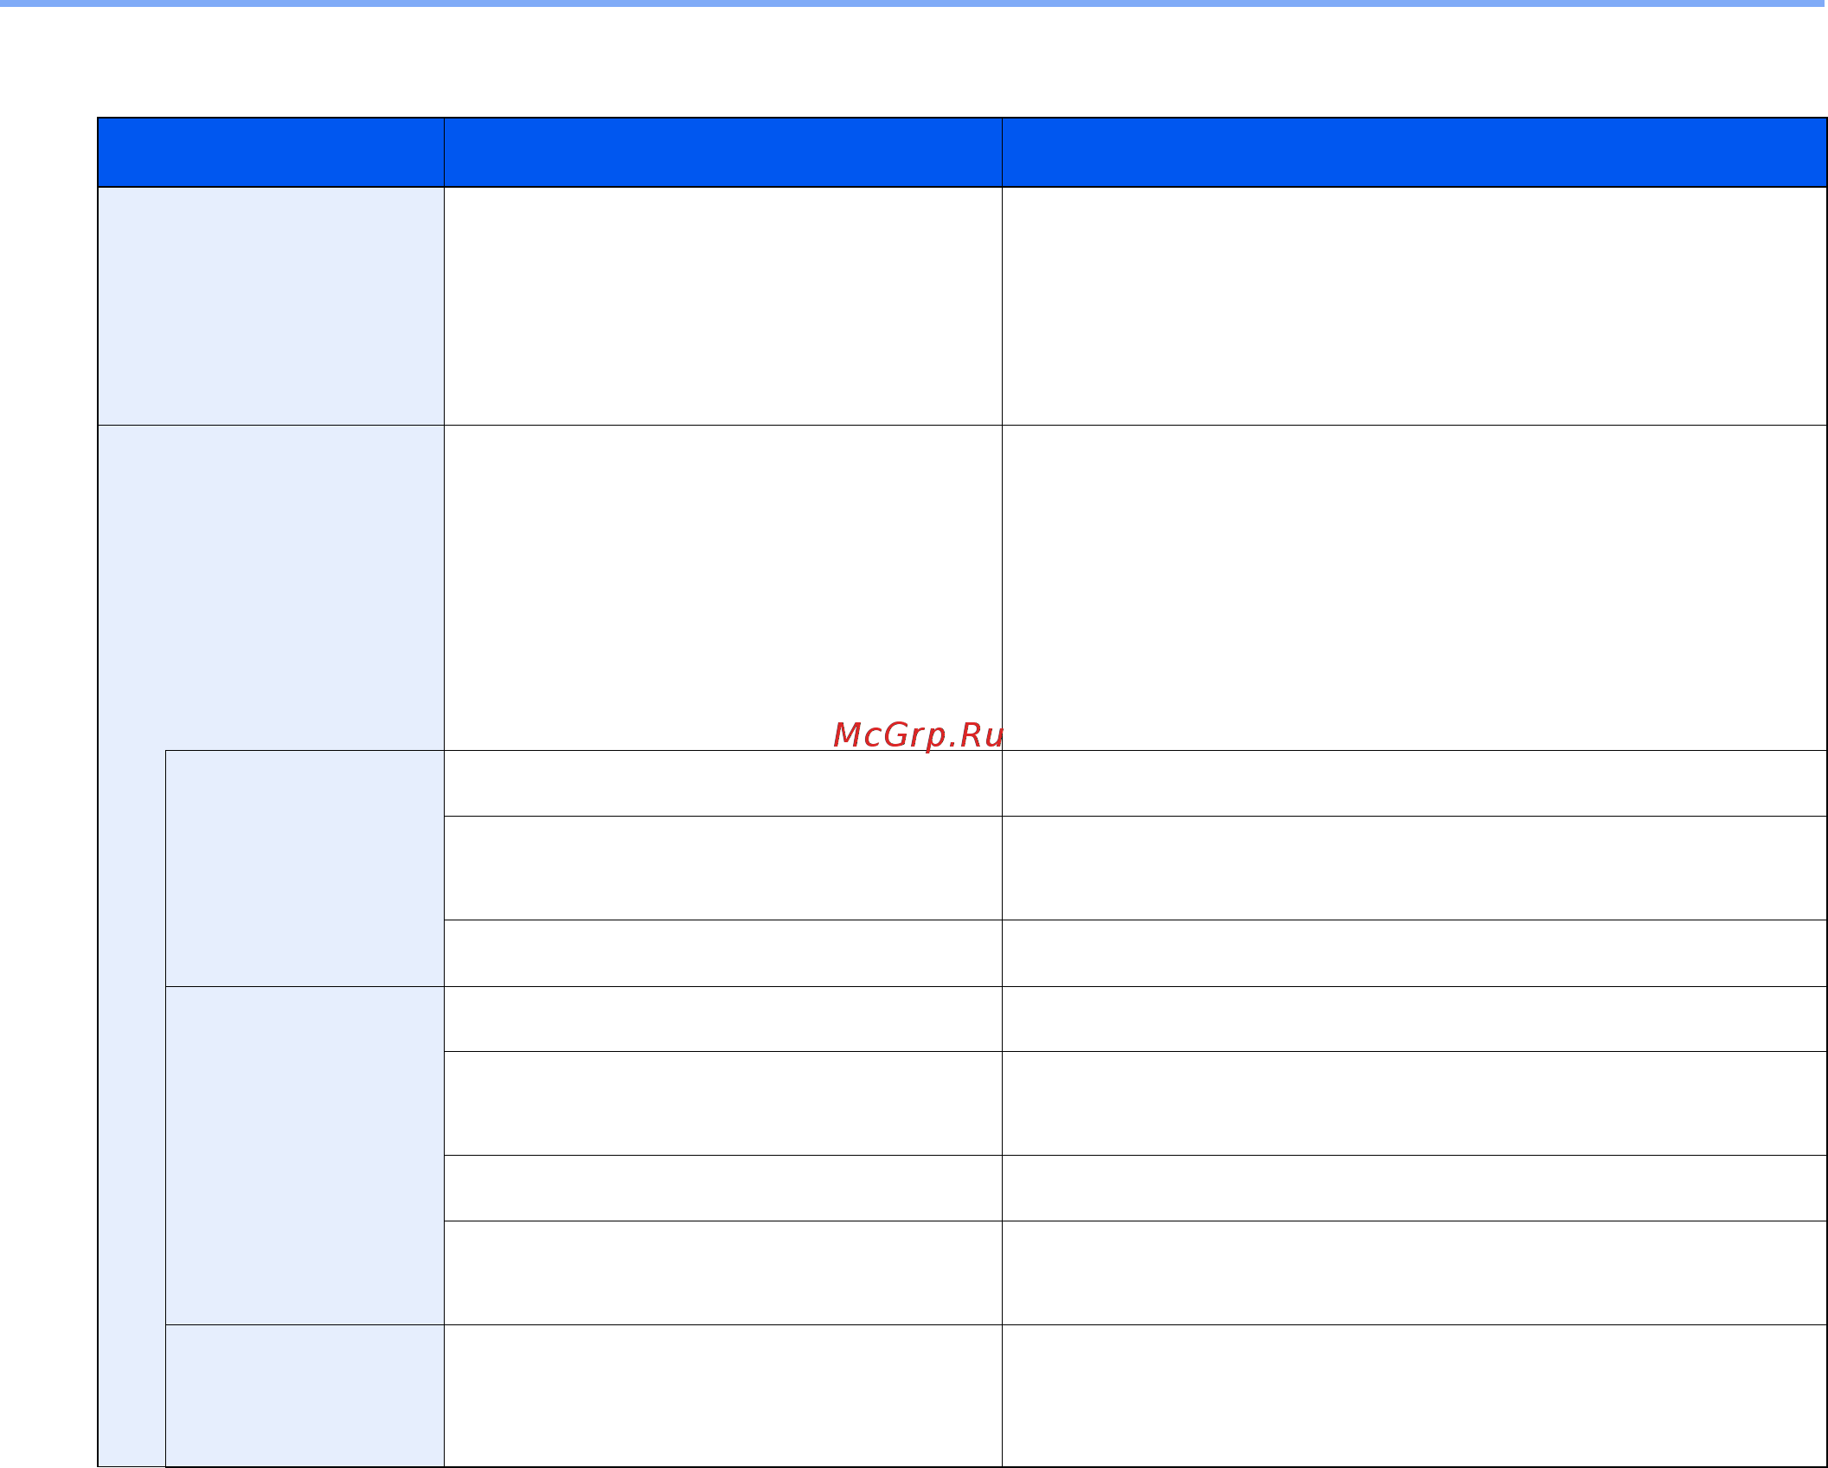This screenshot has width=1828, height=1468.
Task: Select the indented label cell spanning four sub-rows
Action: pos(305,1156)
